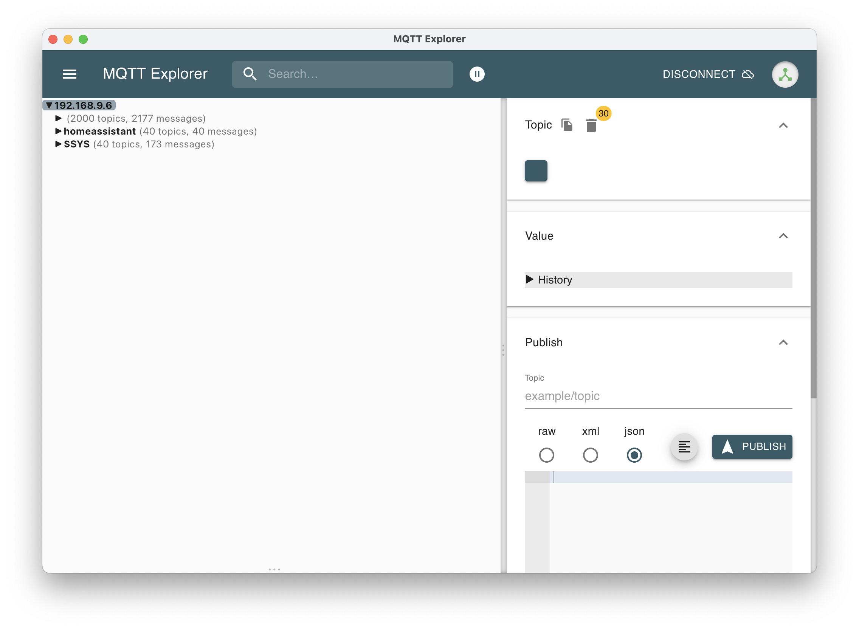Expand the unnamed 2000 topics node
Viewport: 859px width, 629px height.
coord(58,118)
